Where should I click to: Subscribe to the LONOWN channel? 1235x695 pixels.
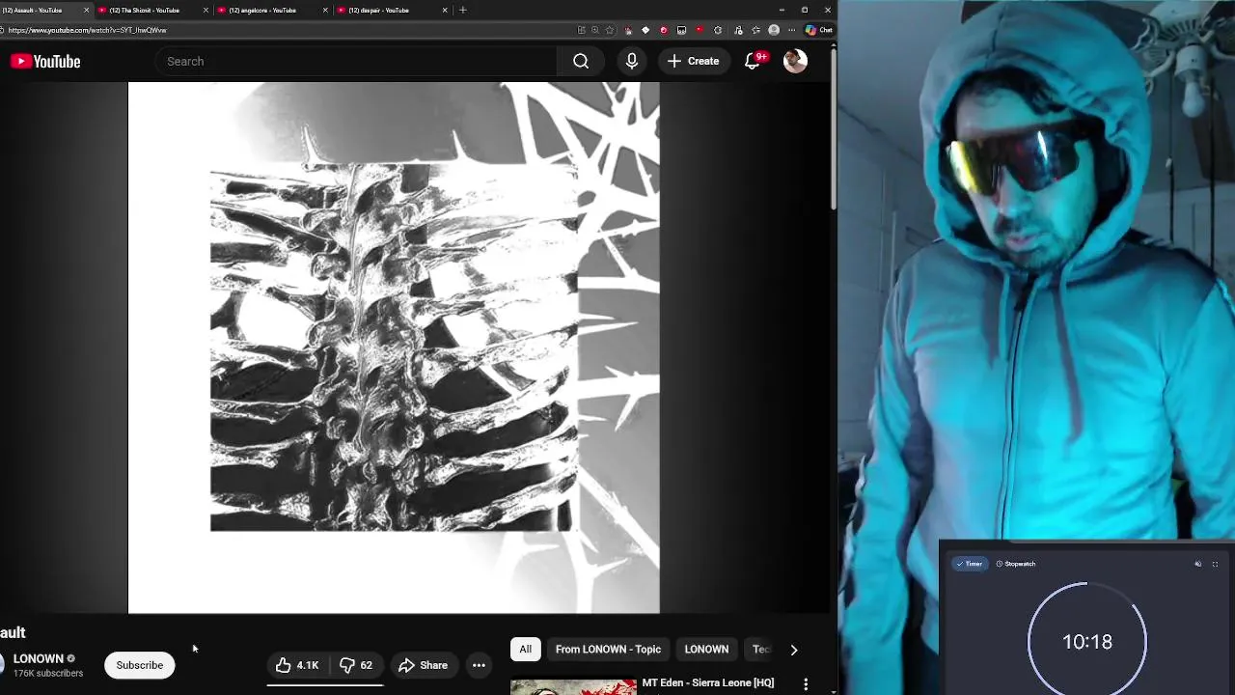140,665
